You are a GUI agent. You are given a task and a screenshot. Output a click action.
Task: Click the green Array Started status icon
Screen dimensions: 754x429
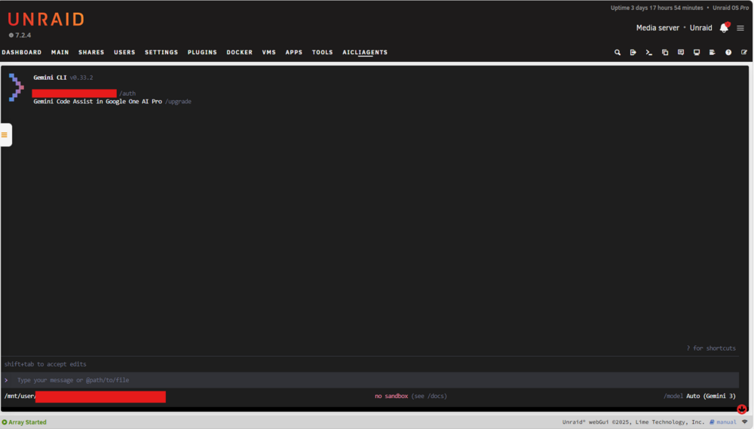tap(5, 422)
